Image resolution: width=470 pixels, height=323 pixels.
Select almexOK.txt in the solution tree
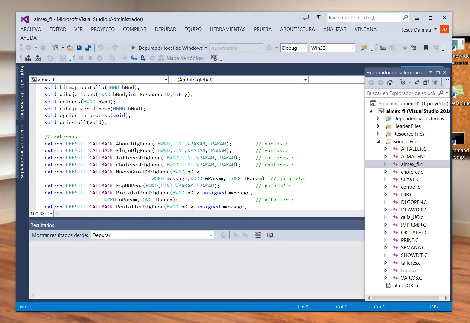pos(406,285)
